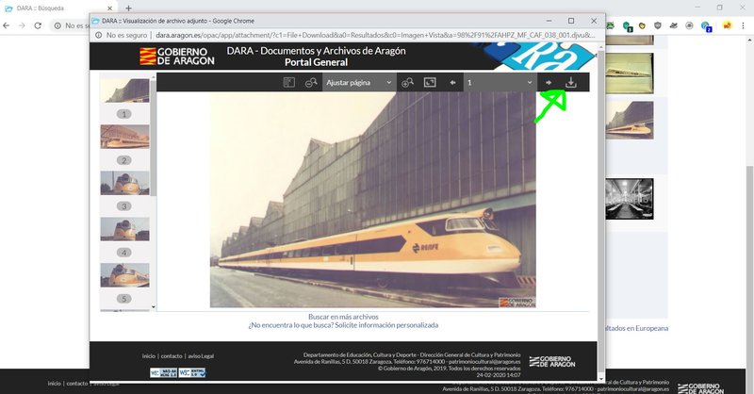Image resolution: width=754 pixels, height=394 pixels.
Task: Select thumbnail of page 4
Action: (124, 229)
